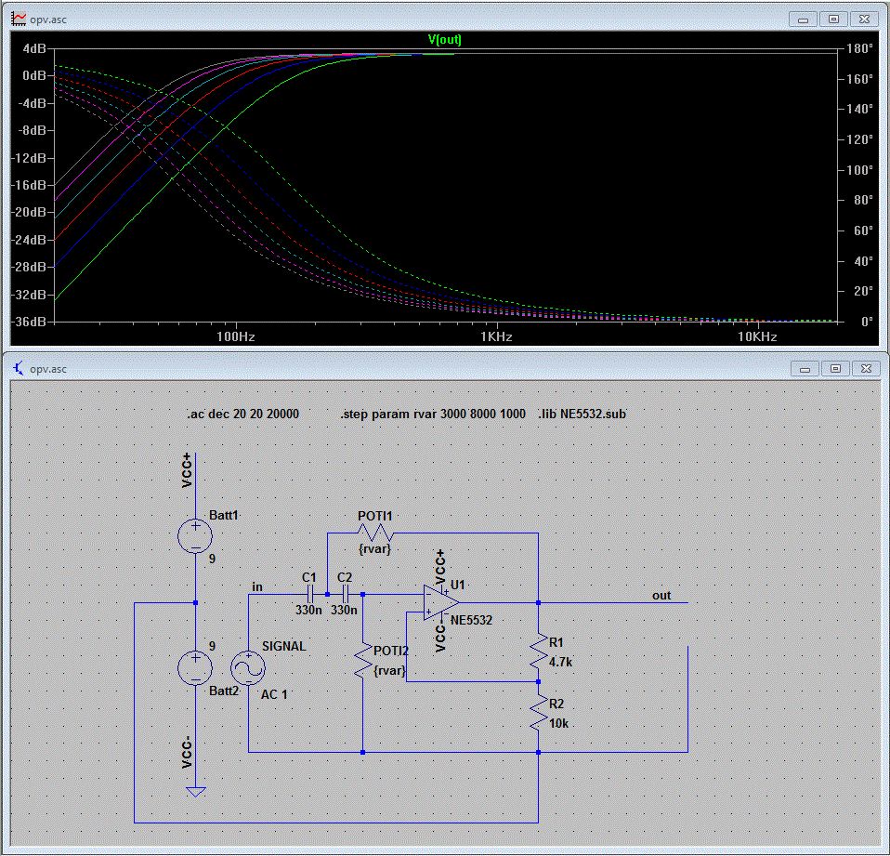Maximize the plot window

point(833,19)
